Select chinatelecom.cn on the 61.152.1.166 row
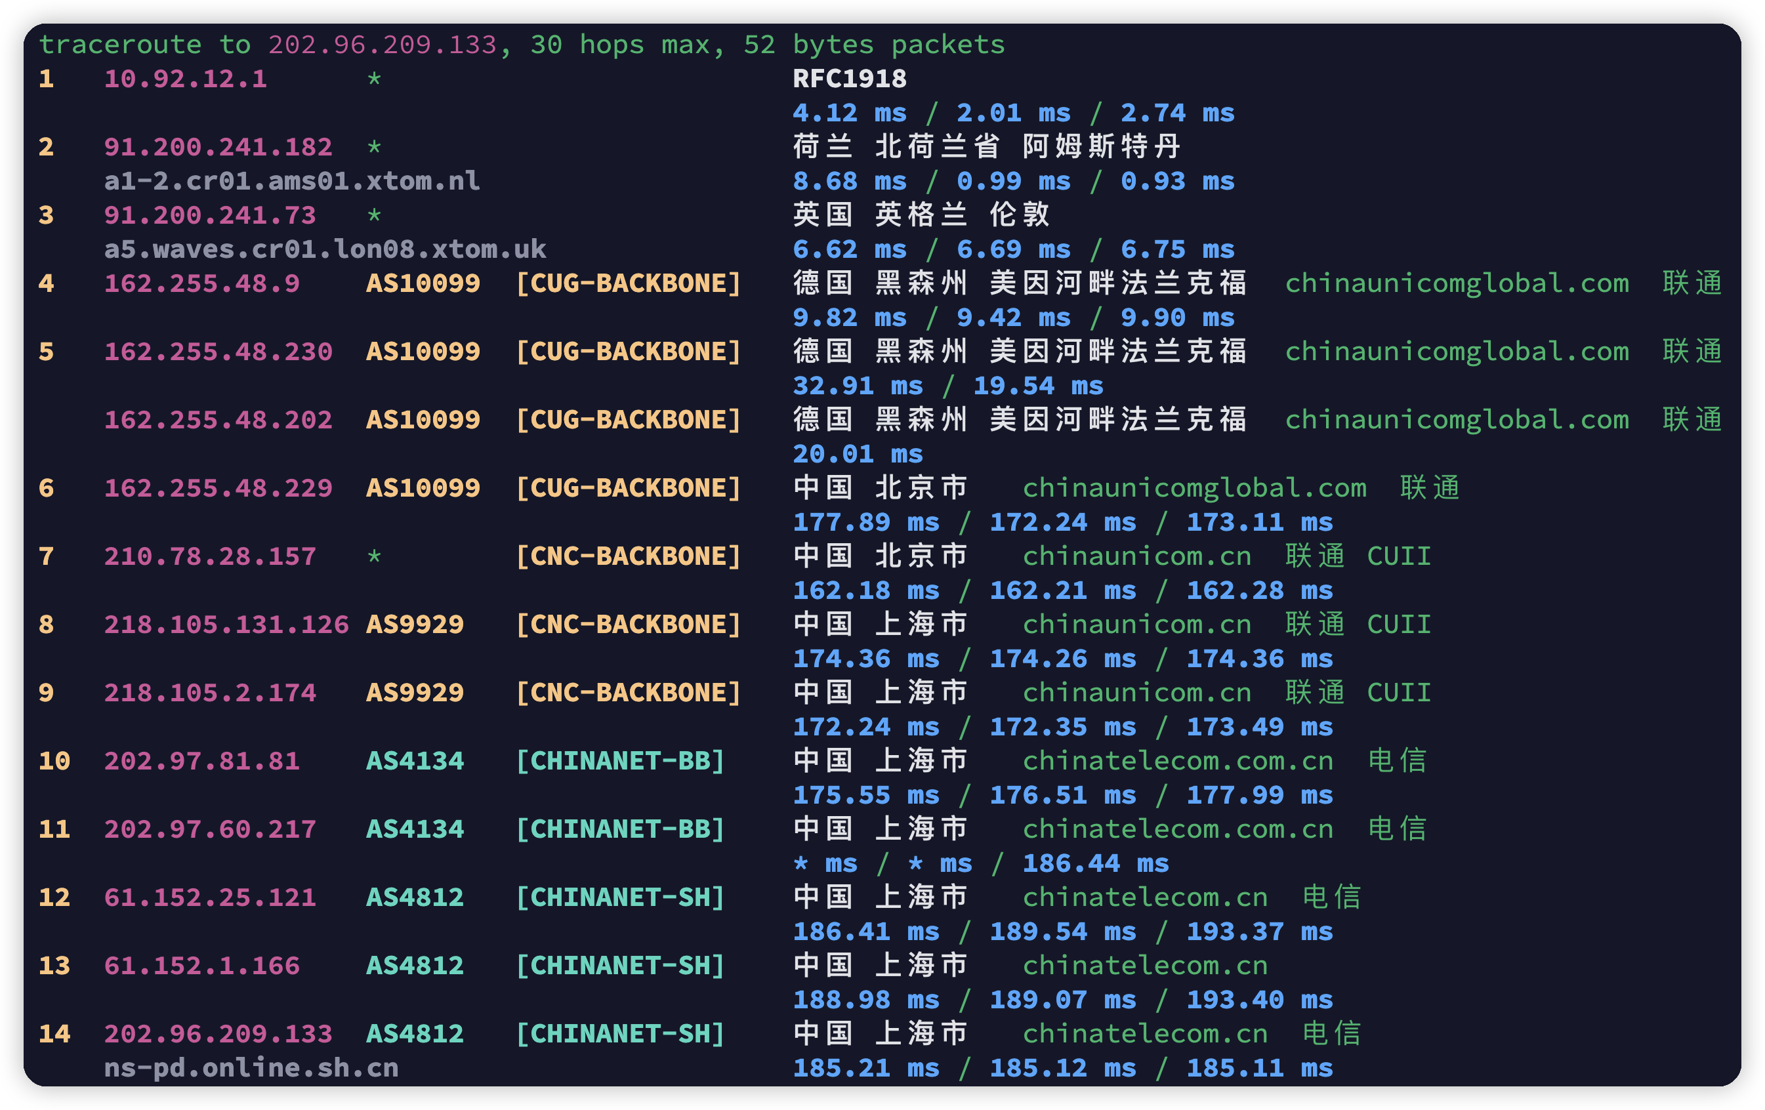 [1145, 966]
